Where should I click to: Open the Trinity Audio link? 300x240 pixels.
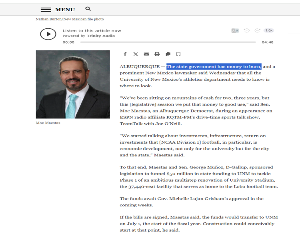[101, 36]
